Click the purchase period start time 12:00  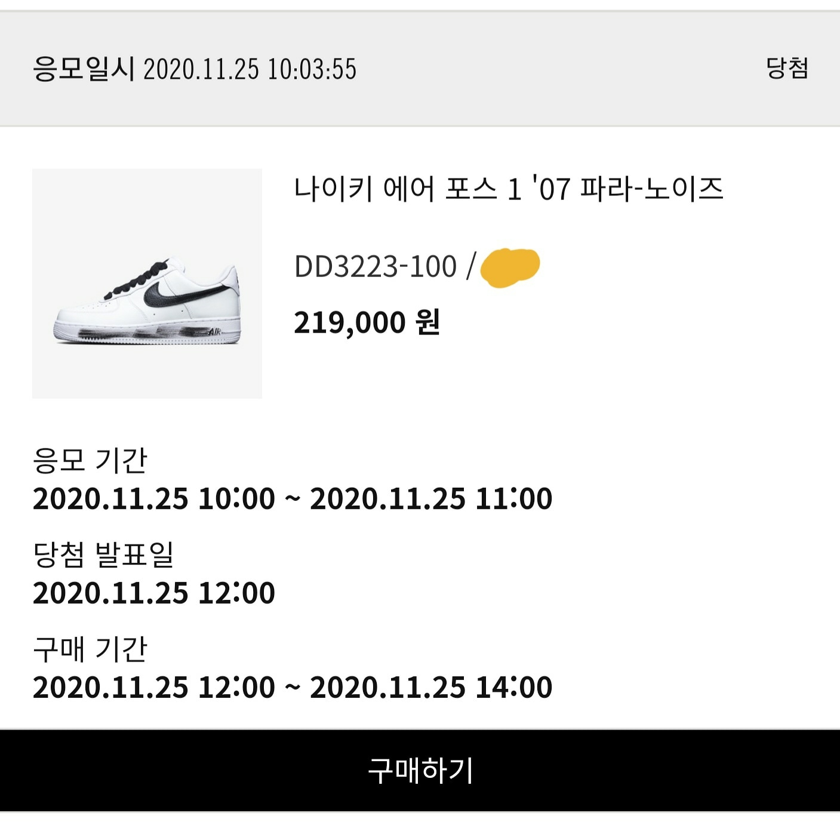[x=236, y=687]
